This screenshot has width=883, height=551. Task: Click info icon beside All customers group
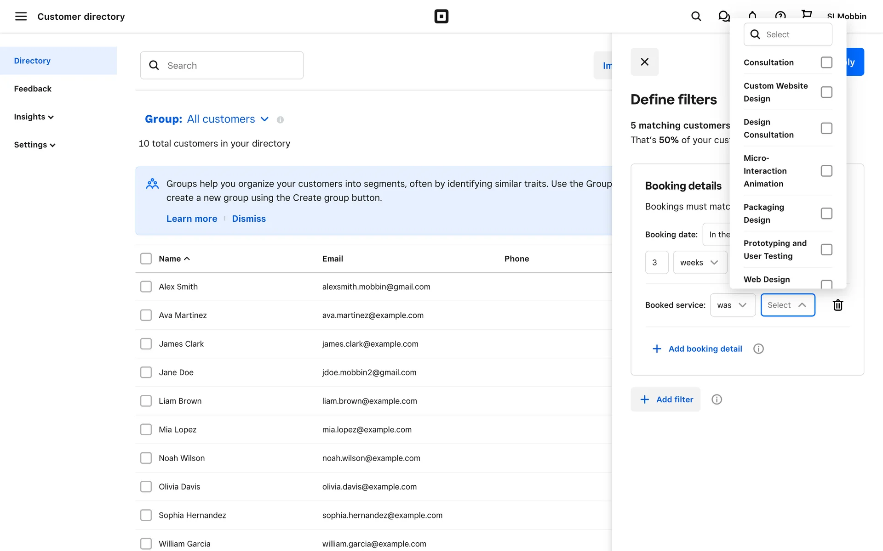pos(280,120)
